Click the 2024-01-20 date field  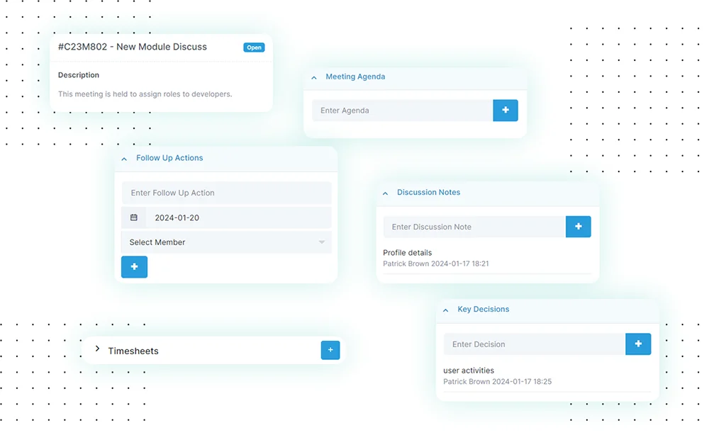(238, 217)
